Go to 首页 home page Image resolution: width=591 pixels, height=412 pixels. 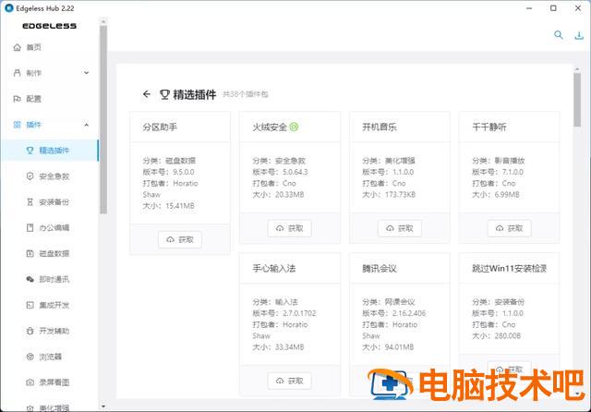pos(51,47)
